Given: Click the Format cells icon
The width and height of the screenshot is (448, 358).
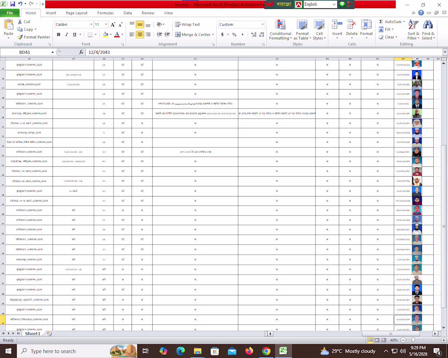Looking at the screenshot, I should click(366, 25).
